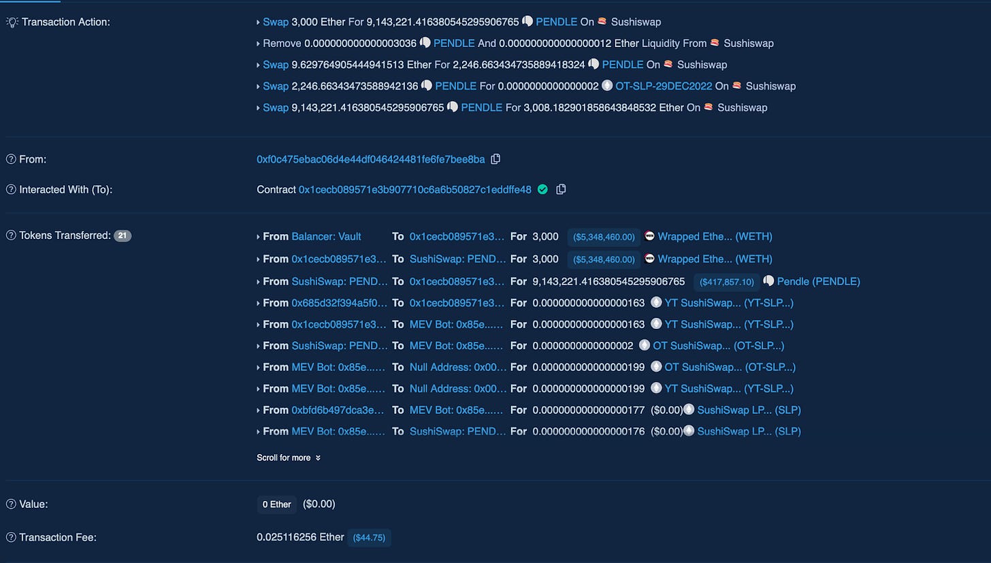Click help icon beside Value label

(x=11, y=504)
